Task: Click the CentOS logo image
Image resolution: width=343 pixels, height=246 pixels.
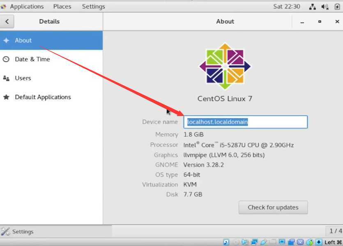Action: 225,66
